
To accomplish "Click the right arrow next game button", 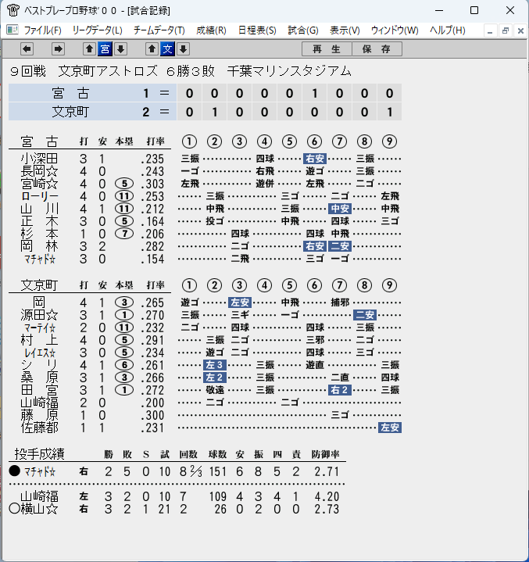I will coord(58,48).
